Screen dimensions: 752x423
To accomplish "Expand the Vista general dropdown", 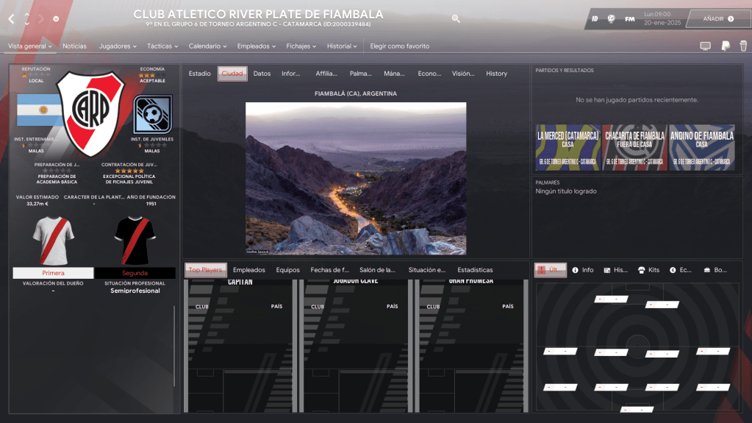I will click(30, 46).
